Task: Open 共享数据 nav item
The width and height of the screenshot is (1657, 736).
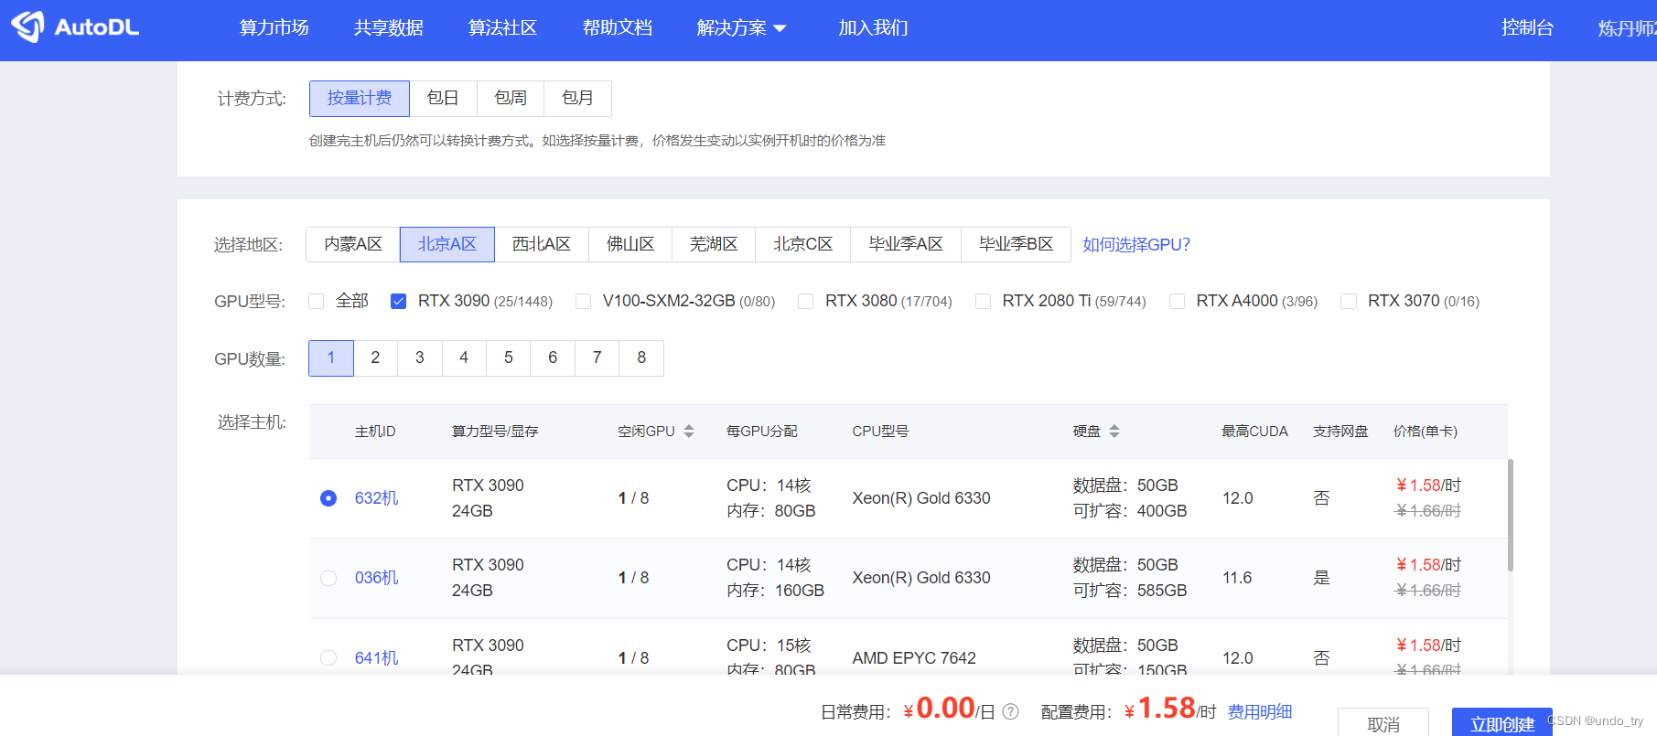Action: [389, 27]
